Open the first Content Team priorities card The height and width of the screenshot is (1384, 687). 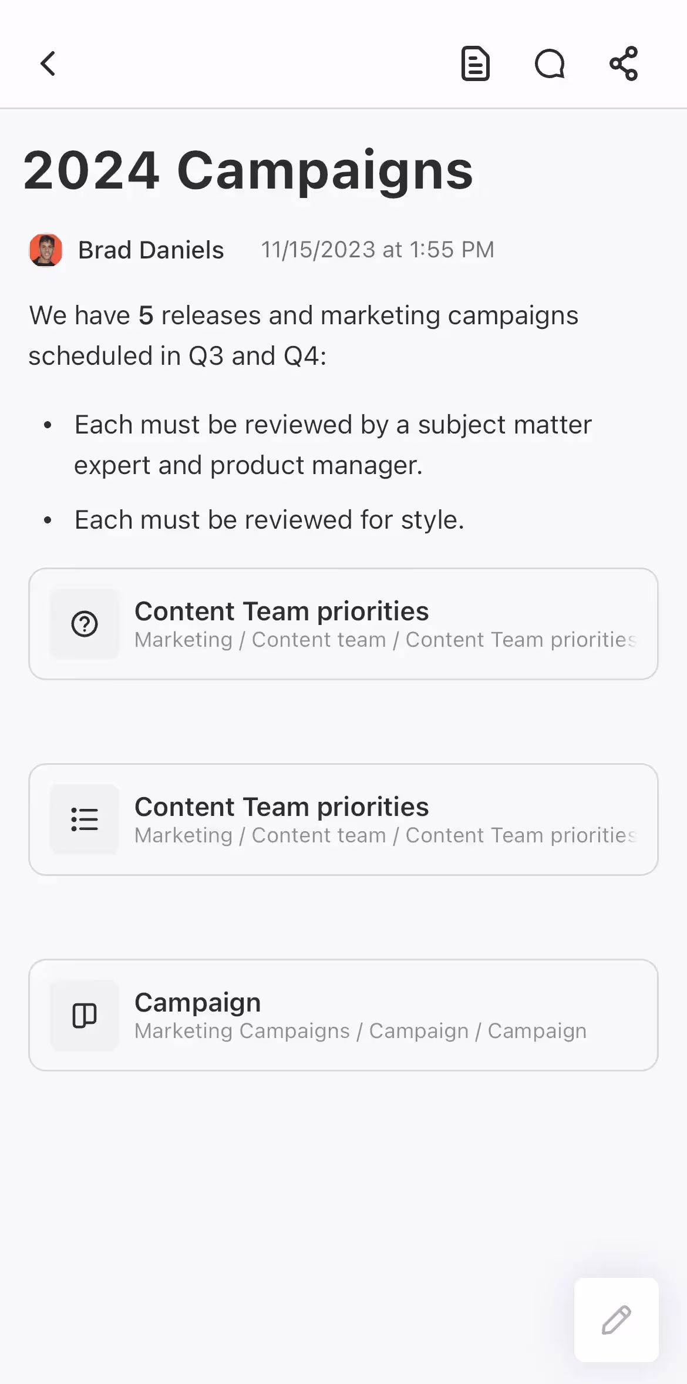click(343, 623)
